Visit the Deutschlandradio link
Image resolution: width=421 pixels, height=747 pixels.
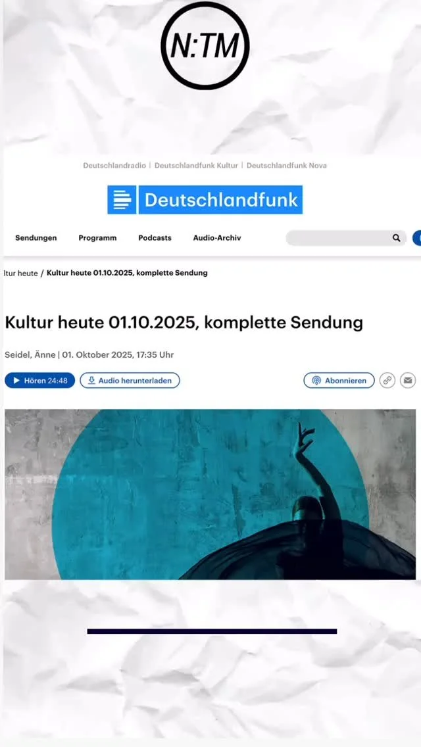[114, 166]
